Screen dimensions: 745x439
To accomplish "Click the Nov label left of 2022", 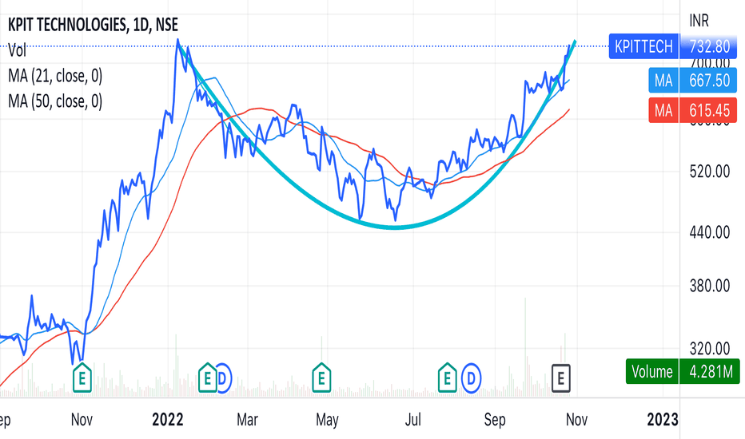I will [x=82, y=420].
